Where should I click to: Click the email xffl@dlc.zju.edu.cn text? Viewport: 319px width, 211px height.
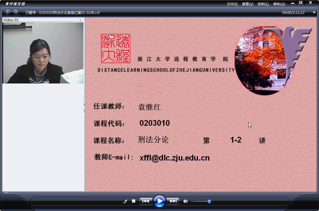click(x=175, y=158)
